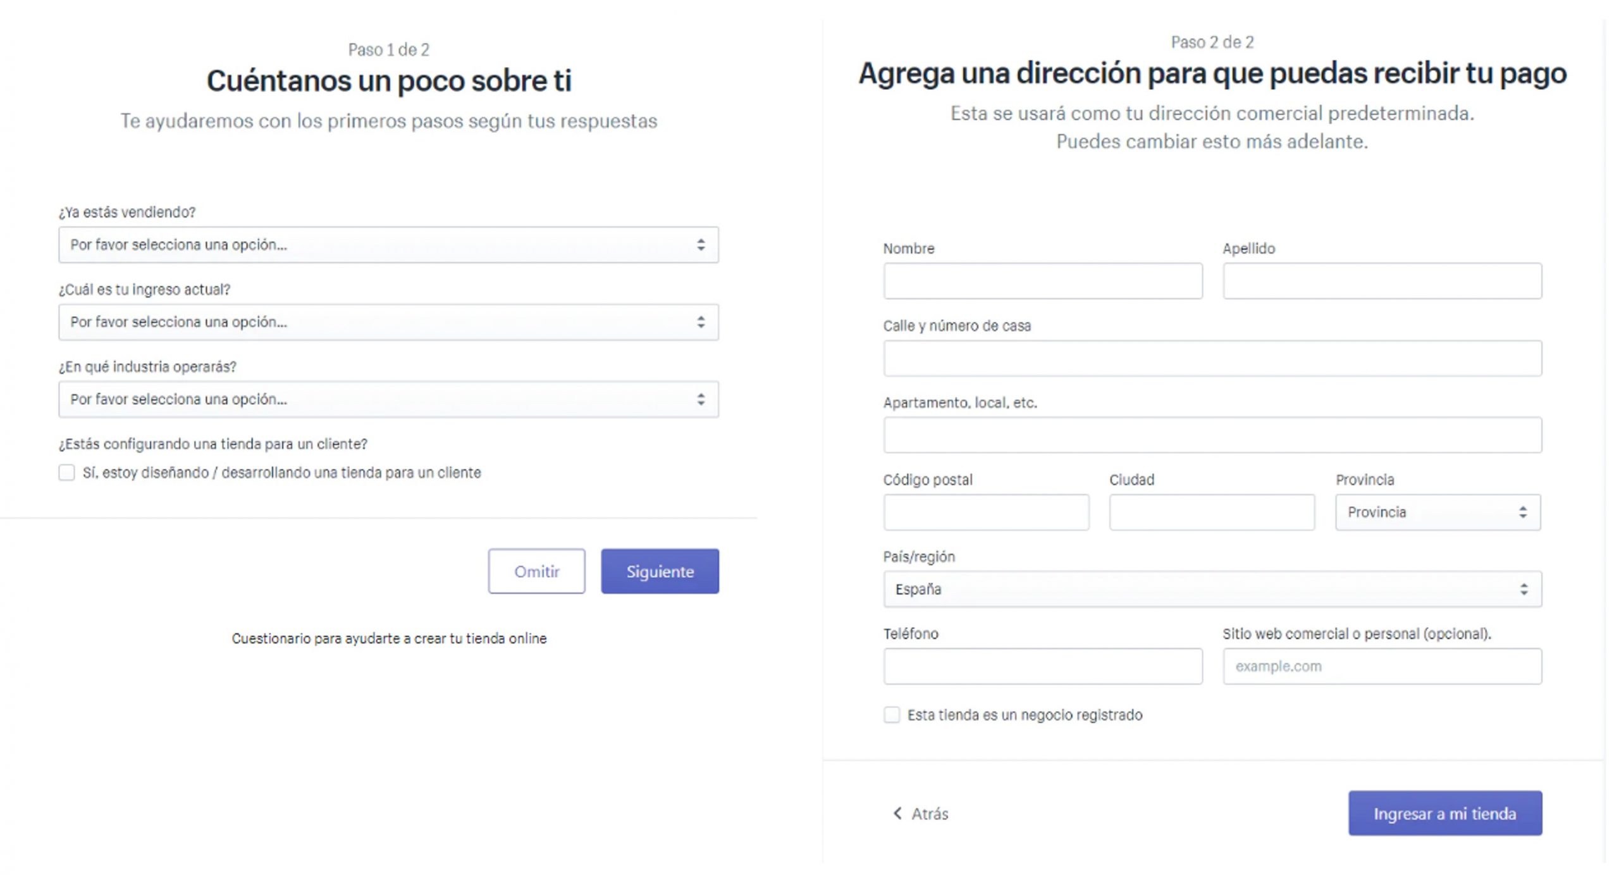Open the Provincia dropdown

pos(1437,512)
